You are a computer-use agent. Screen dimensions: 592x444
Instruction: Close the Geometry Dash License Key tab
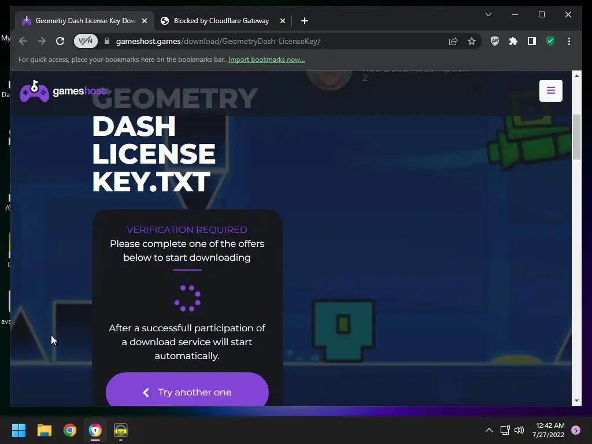pyautogui.click(x=144, y=21)
